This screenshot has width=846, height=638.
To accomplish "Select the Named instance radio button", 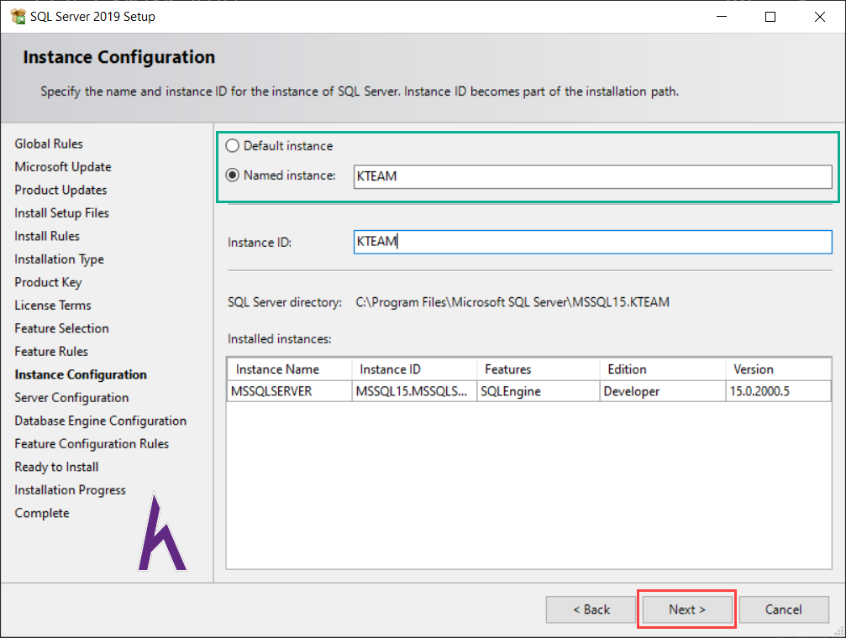I will point(232,175).
